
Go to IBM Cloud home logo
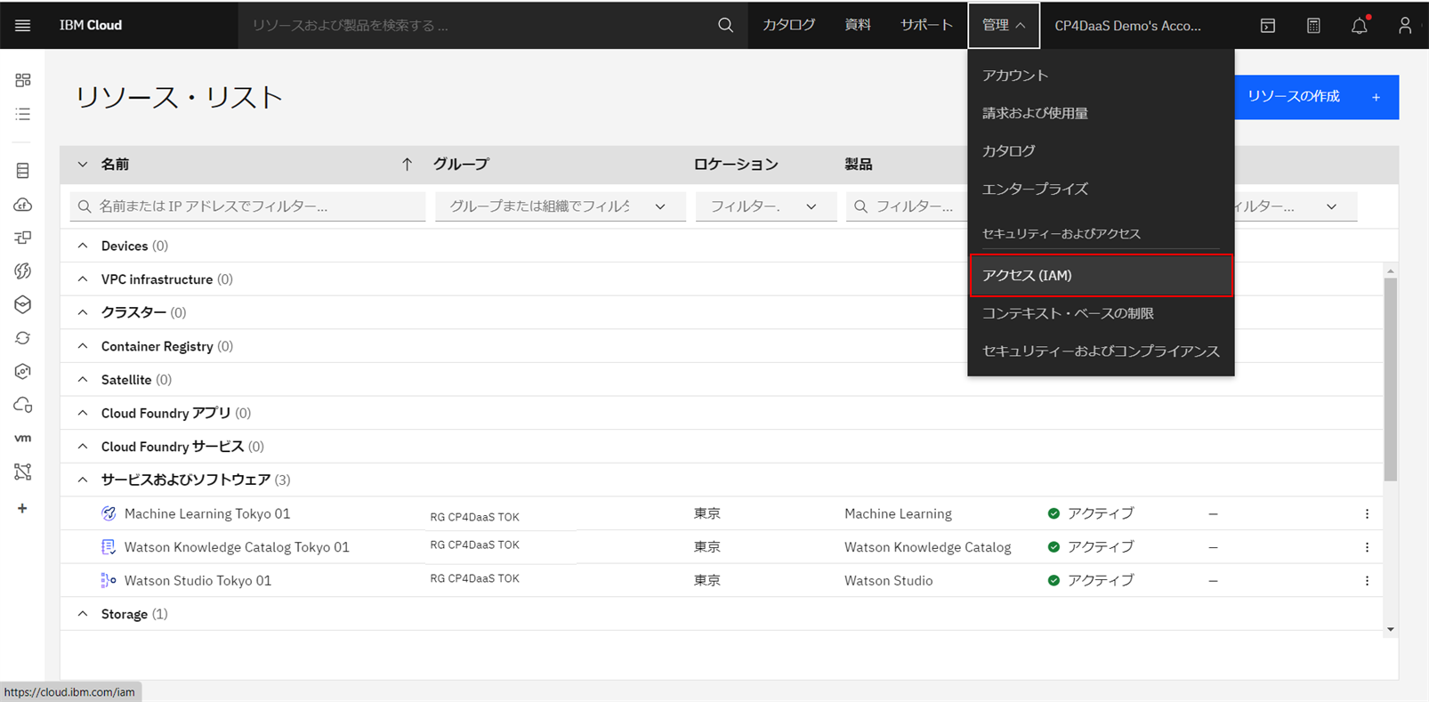(91, 25)
